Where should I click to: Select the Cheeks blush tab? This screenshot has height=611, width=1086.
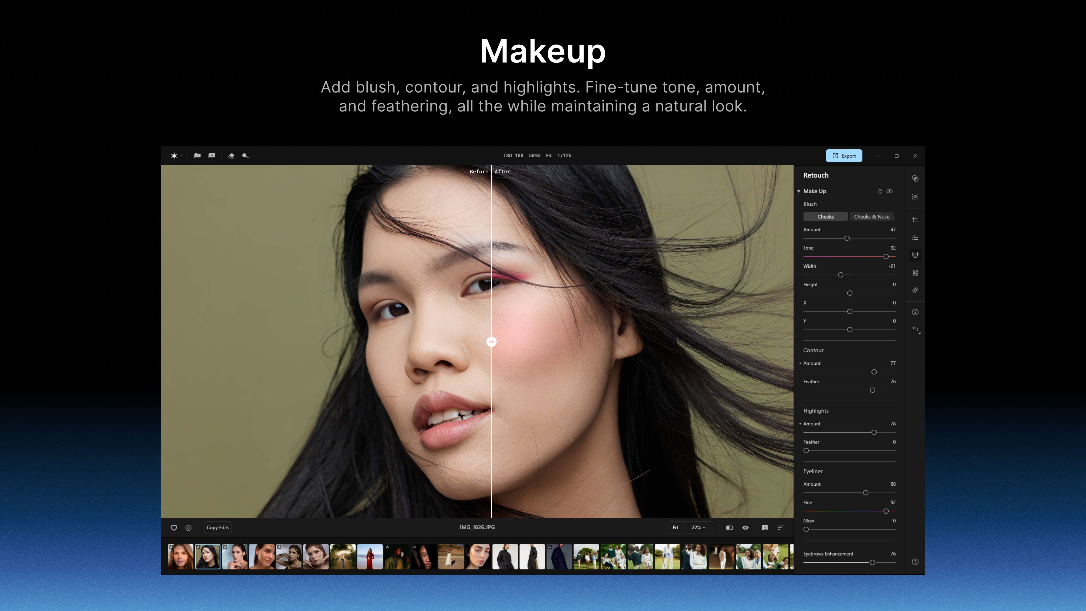pos(825,217)
